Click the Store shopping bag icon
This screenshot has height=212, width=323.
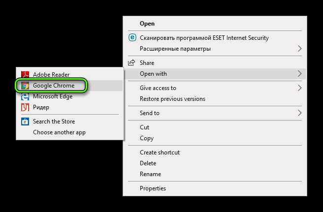pos(25,121)
